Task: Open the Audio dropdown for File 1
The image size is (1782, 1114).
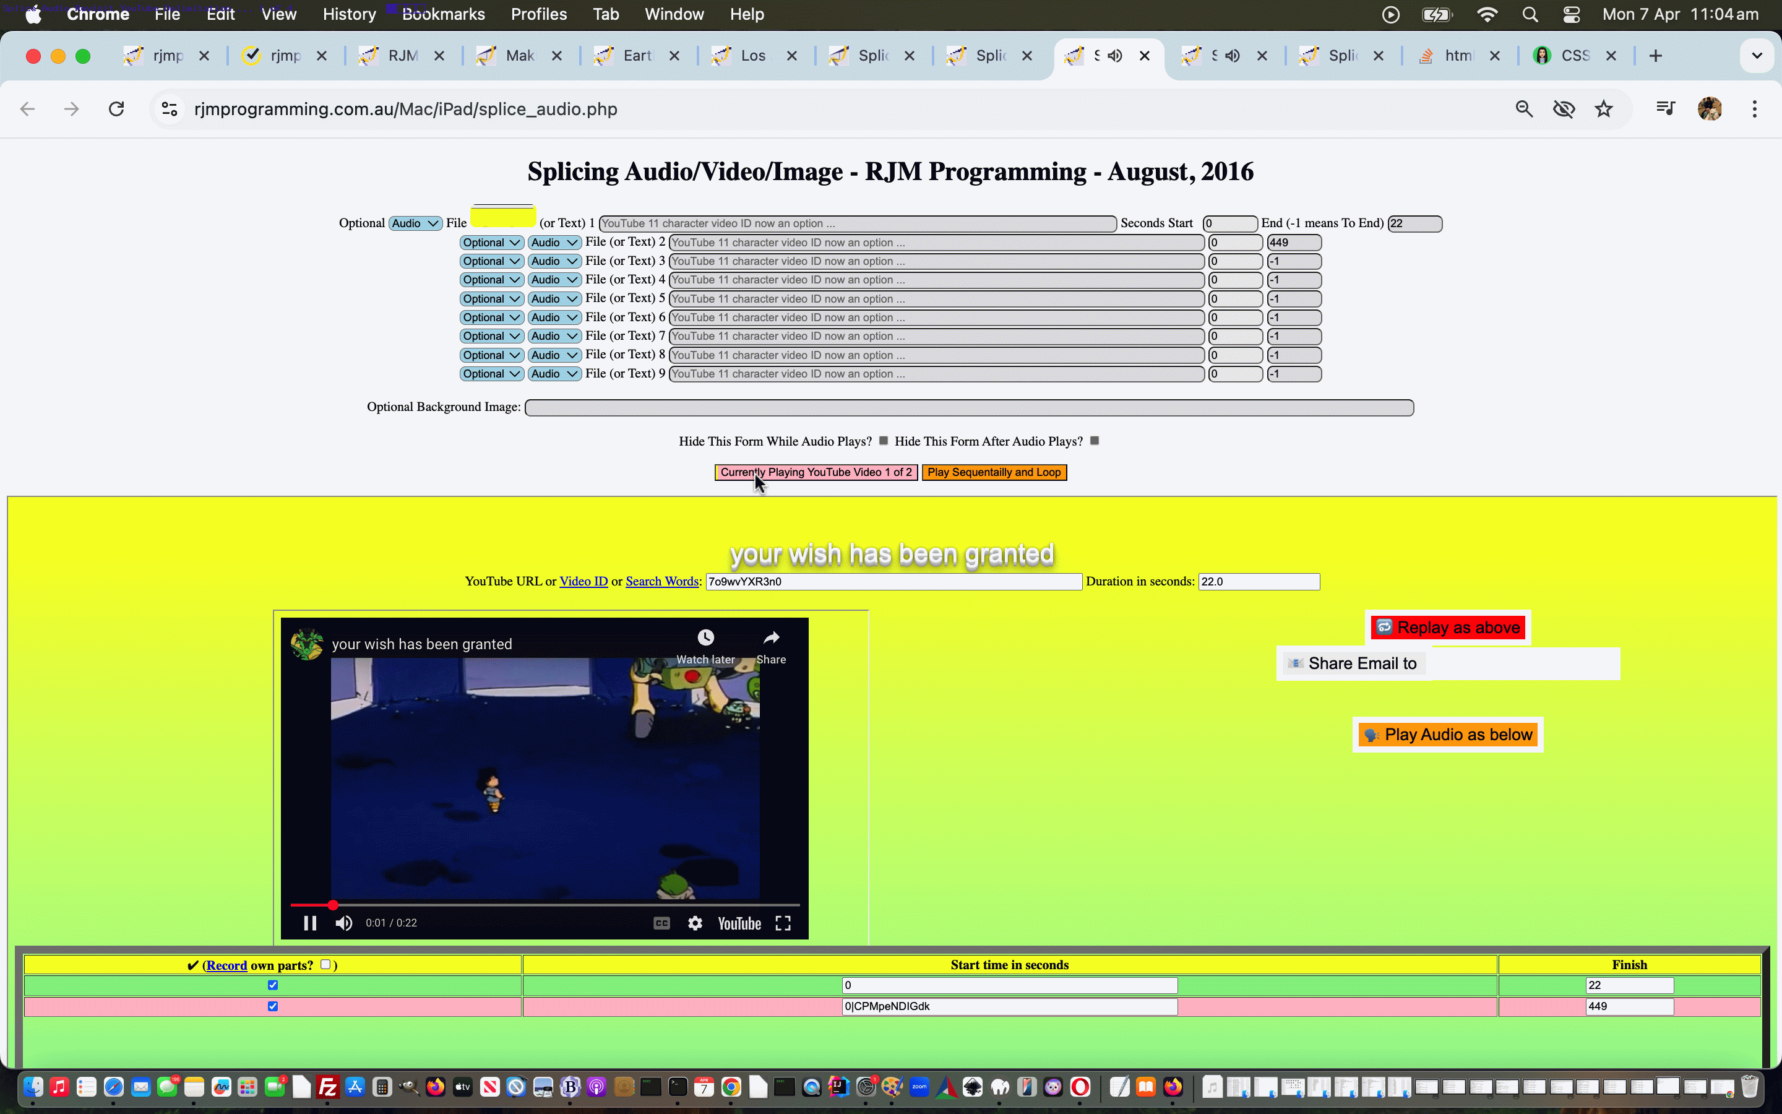Action: point(415,223)
